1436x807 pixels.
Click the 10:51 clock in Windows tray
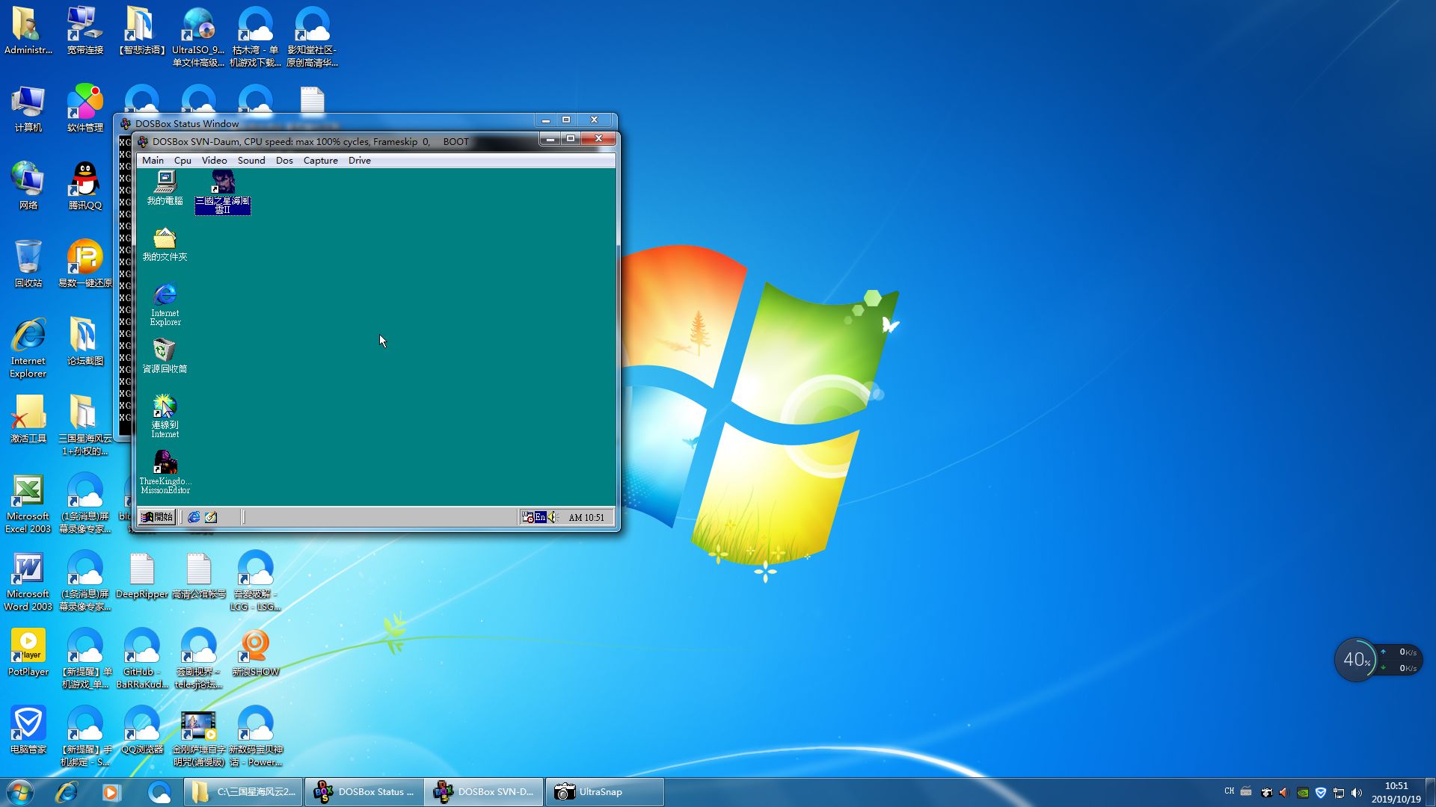coord(1396,792)
